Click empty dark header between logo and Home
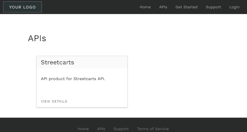247x132 pixels. (x=91, y=7)
